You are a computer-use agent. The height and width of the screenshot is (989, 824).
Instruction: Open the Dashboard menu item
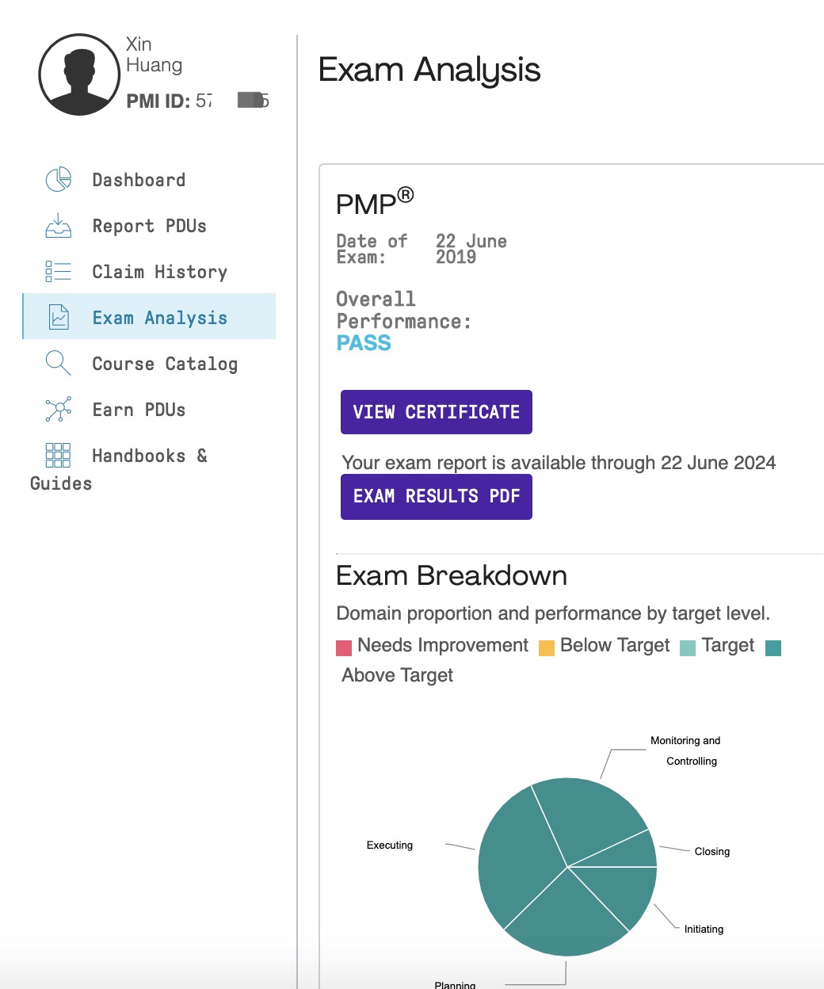point(139,180)
